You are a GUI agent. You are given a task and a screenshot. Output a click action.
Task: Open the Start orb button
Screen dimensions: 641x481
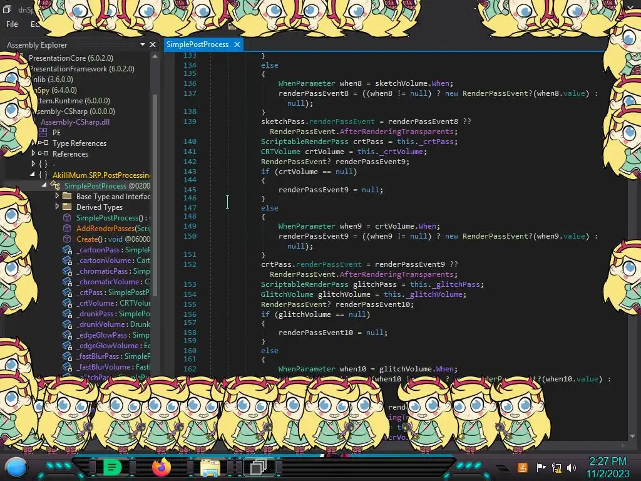(x=16, y=467)
